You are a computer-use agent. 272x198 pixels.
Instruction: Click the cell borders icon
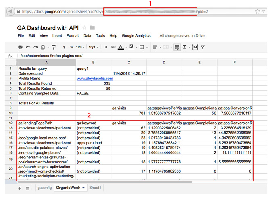coord(142,47)
